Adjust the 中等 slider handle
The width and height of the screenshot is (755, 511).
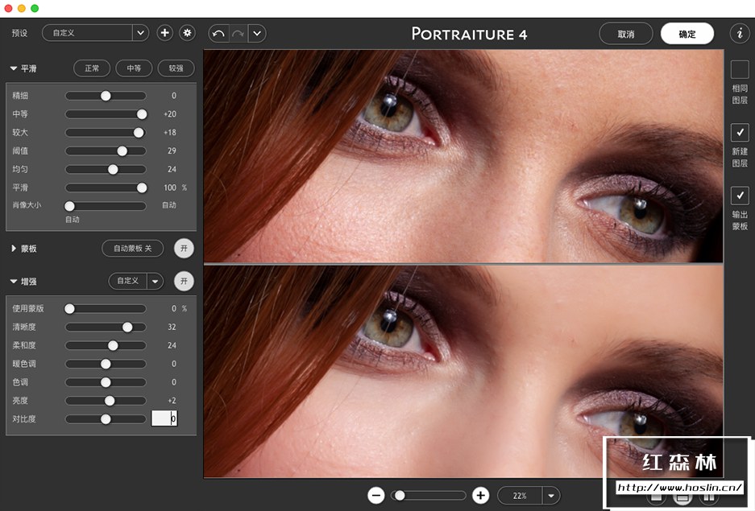pyautogui.click(x=142, y=114)
